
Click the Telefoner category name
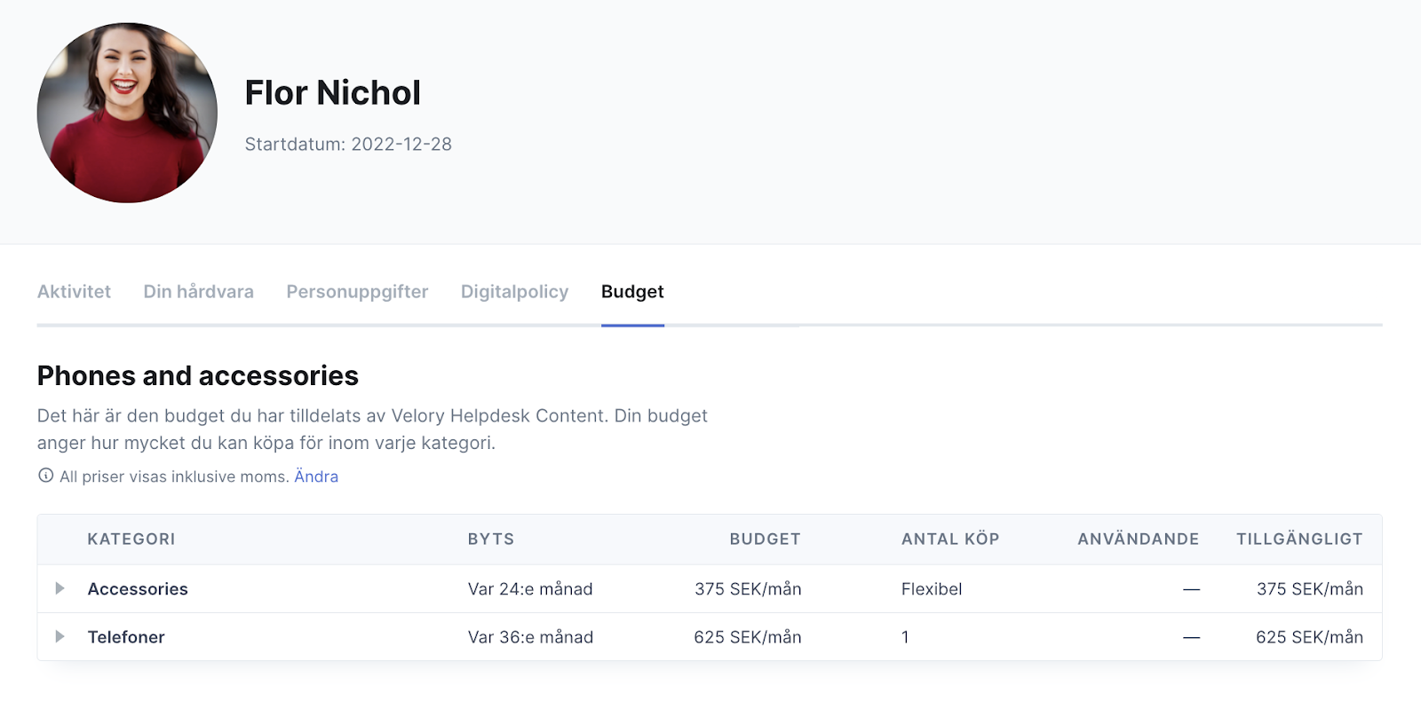[x=126, y=637]
